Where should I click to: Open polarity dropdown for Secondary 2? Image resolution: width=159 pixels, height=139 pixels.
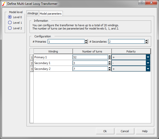pyautogui.click(x=148, y=69)
